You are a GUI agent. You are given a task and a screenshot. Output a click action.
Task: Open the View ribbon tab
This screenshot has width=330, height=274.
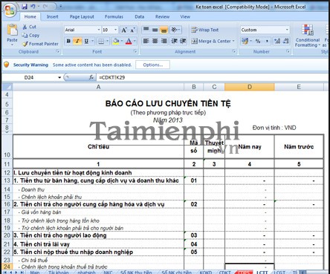(x=185, y=16)
